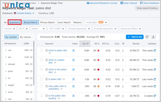Screen dimensions: 161x102
Task: Toggle eye icon for the 'allowed' group
Action: (x=31, y=64)
